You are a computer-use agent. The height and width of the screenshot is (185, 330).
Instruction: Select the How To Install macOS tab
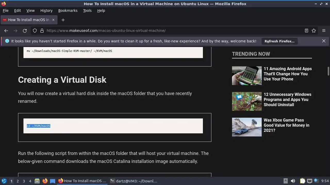click(x=29, y=20)
